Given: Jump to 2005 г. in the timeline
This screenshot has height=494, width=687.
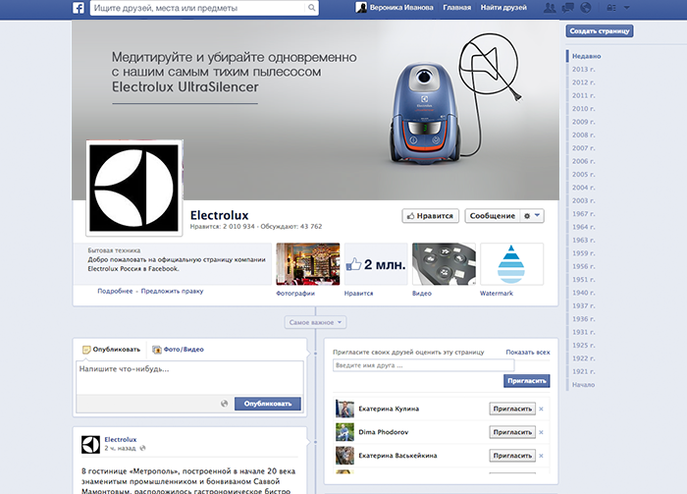Looking at the screenshot, I should (x=584, y=175).
